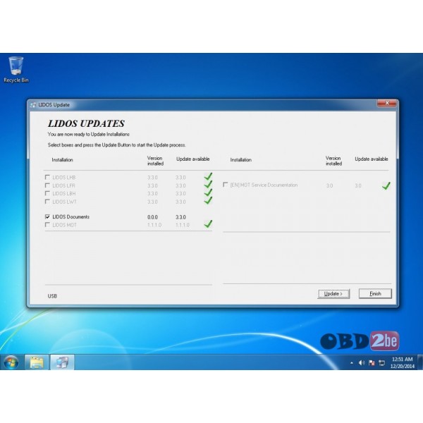Open the volume speaker tray icon
The height and width of the screenshot is (423, 423).
362,363
